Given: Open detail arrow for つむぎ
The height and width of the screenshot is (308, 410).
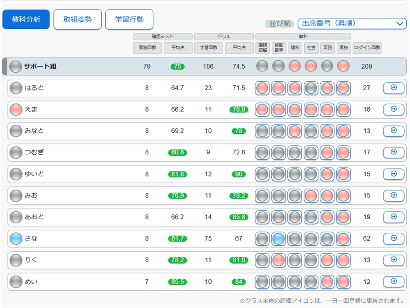Looking at the screenshot, I should (394, 152).
